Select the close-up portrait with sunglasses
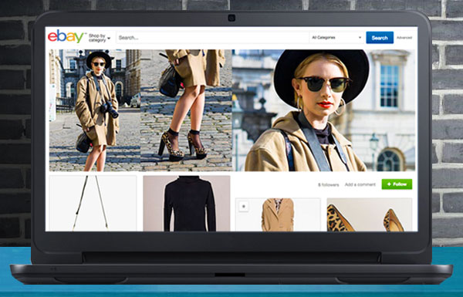 pyautogui.click(x=323, y=110)
